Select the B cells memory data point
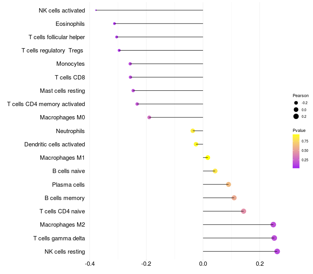Viewport: 313px width, 274px height. point(234,198)
